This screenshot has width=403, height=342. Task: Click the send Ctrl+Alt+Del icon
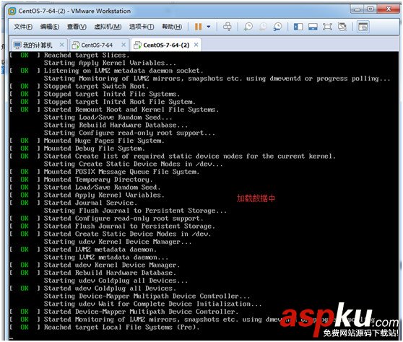pyautogui.click(x=227, y=27)
